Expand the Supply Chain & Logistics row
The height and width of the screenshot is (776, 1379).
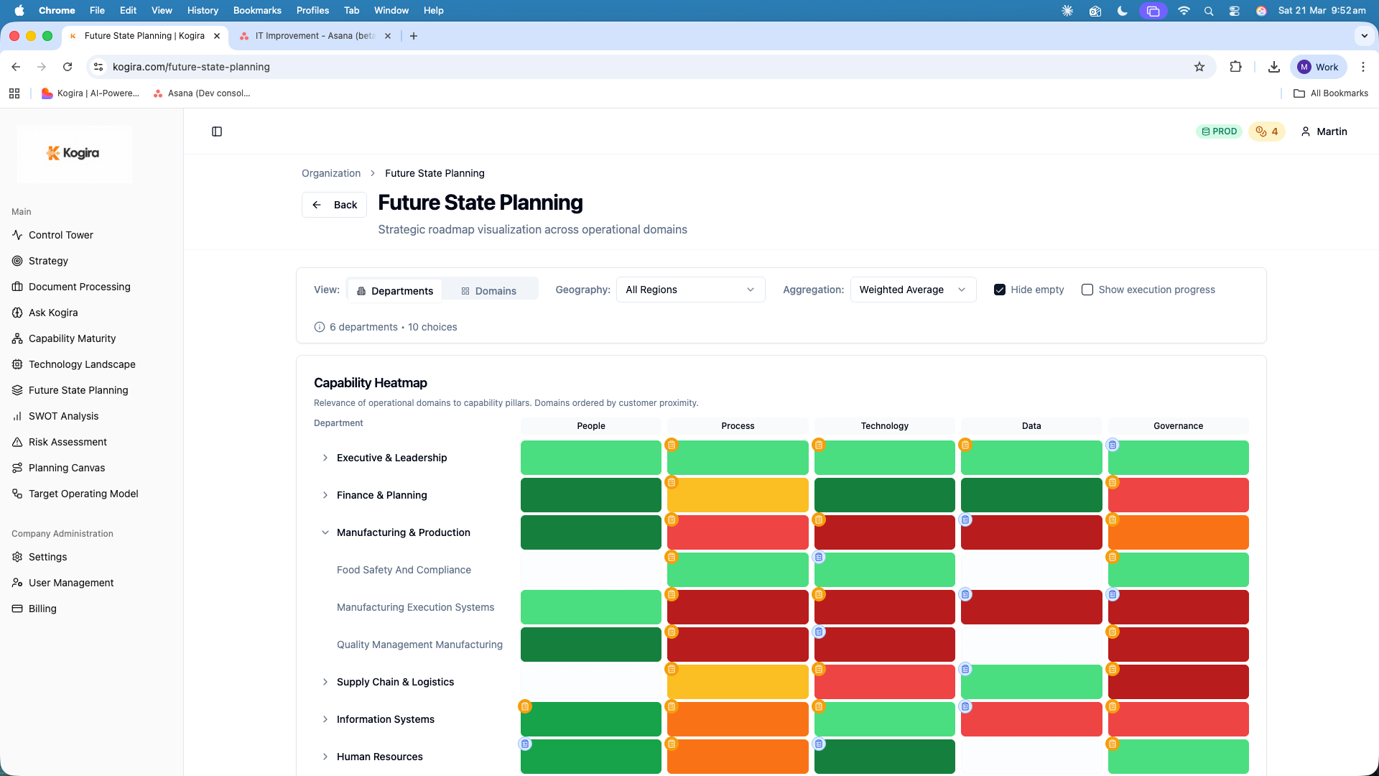pyautogui.click(x=325, y=682)
